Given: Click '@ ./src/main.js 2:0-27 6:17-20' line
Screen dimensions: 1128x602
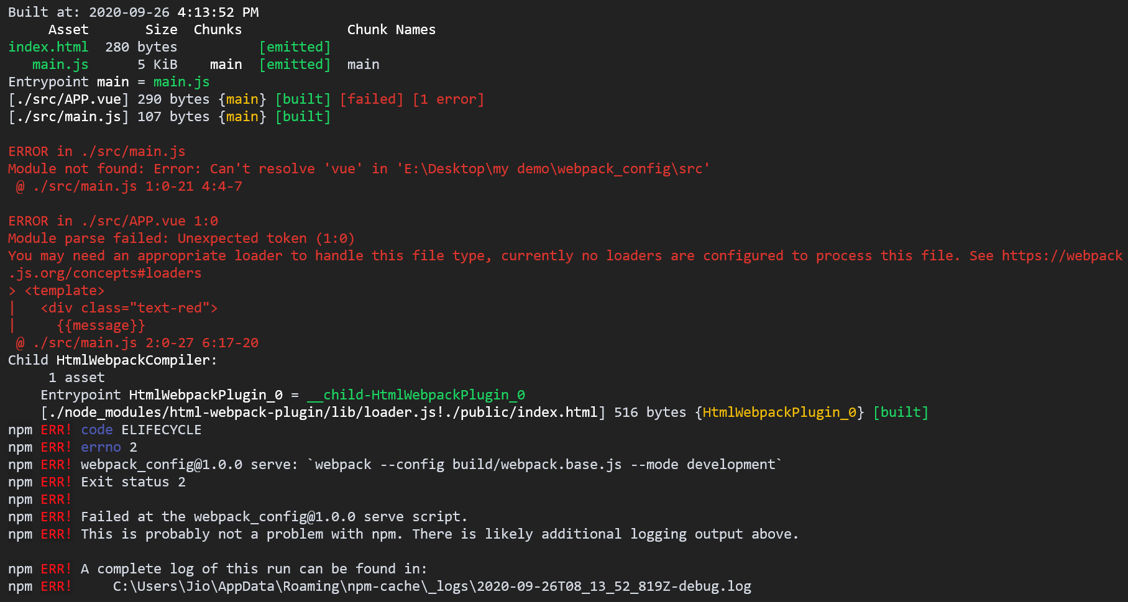Looking at the screenshot, I should [137, 343].
